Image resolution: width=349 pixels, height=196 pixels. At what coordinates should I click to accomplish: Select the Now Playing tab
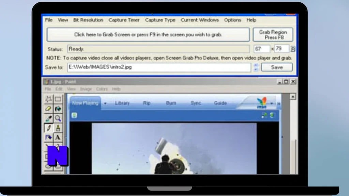[85, 103]
